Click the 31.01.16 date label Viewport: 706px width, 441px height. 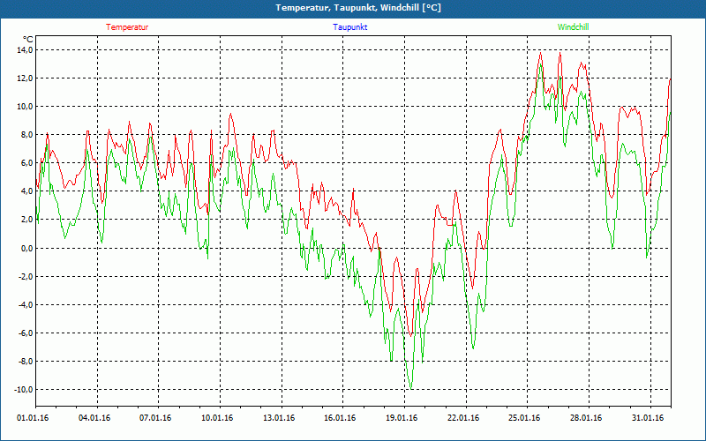649,418
